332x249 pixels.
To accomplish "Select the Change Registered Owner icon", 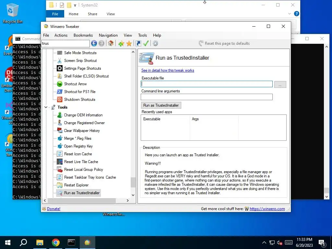I will tap(60, 123).
